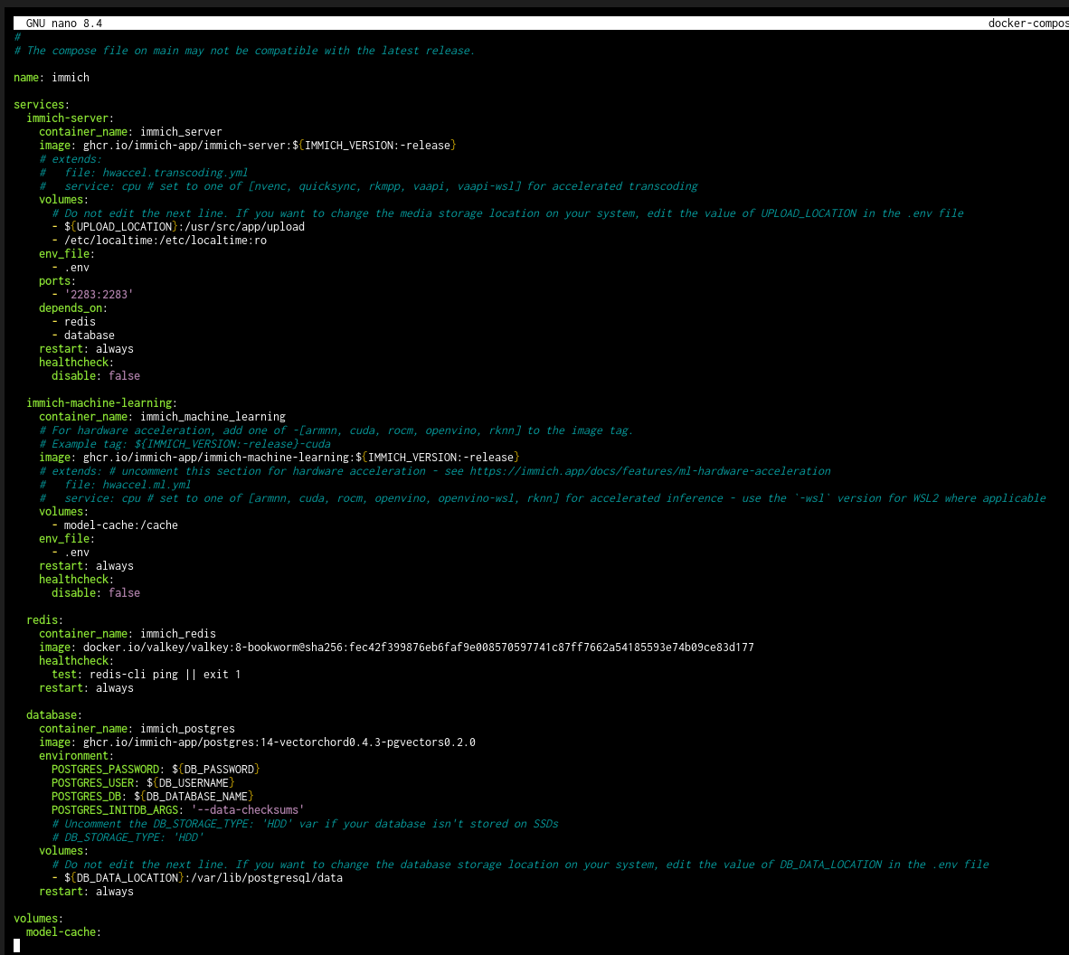Click the top-level 'services:' key
Image resolution: width=1069 pixels, height=955 pixels.
coord(42,104)
